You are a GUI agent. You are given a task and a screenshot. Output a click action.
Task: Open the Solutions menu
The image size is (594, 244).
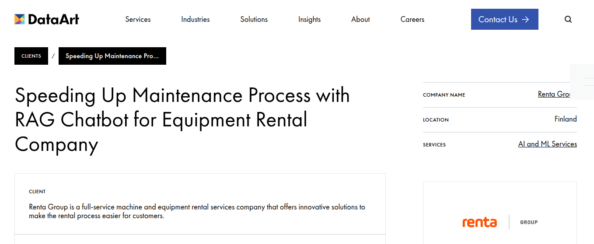254,19
